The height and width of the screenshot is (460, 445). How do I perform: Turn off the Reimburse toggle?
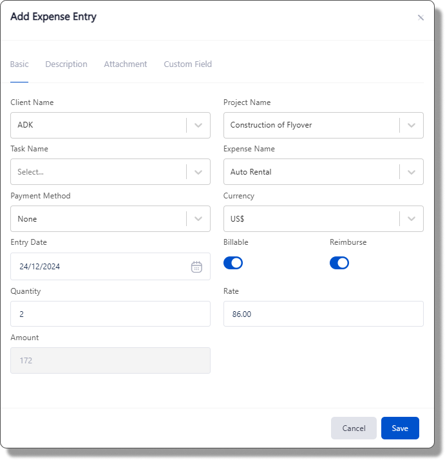(339, 263)
